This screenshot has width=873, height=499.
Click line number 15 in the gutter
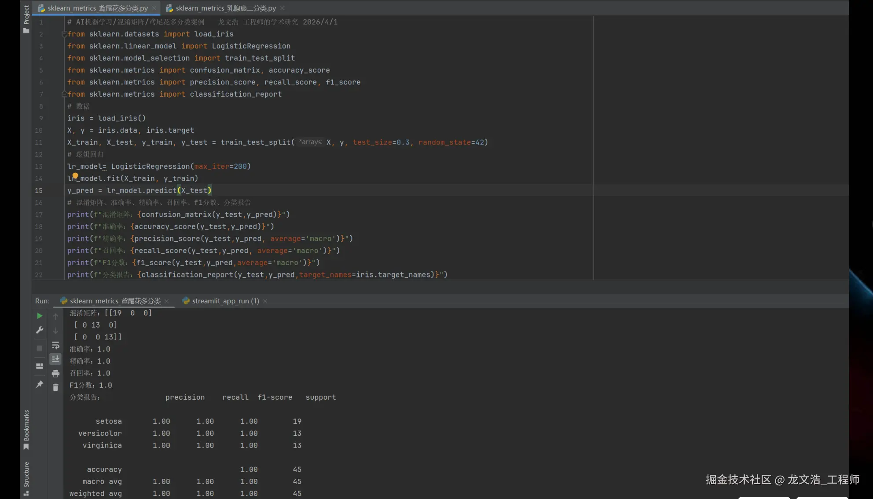39,190
